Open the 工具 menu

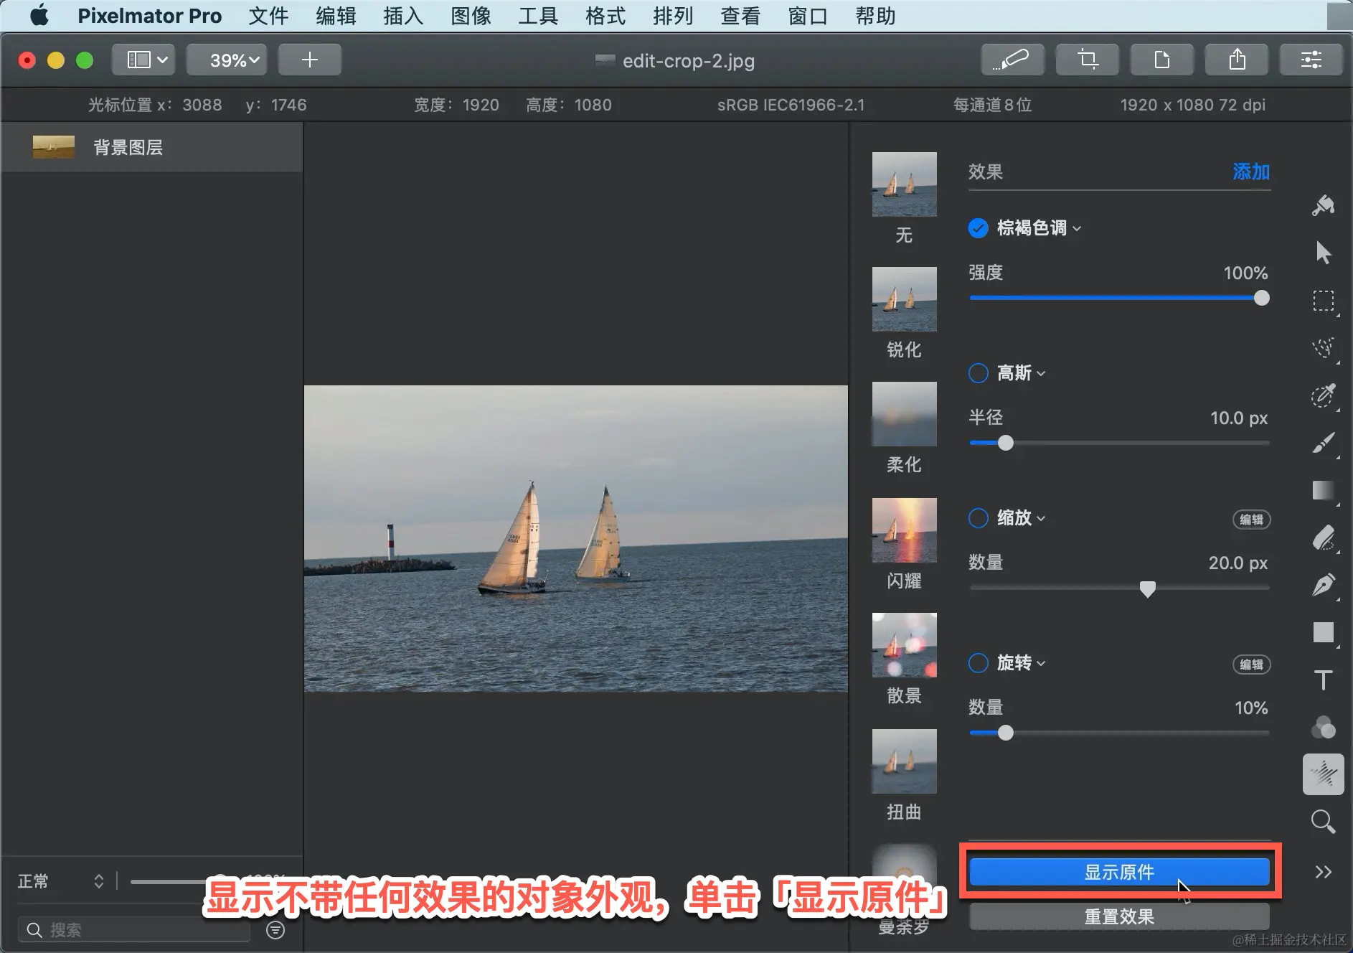[x=538, y=16]
